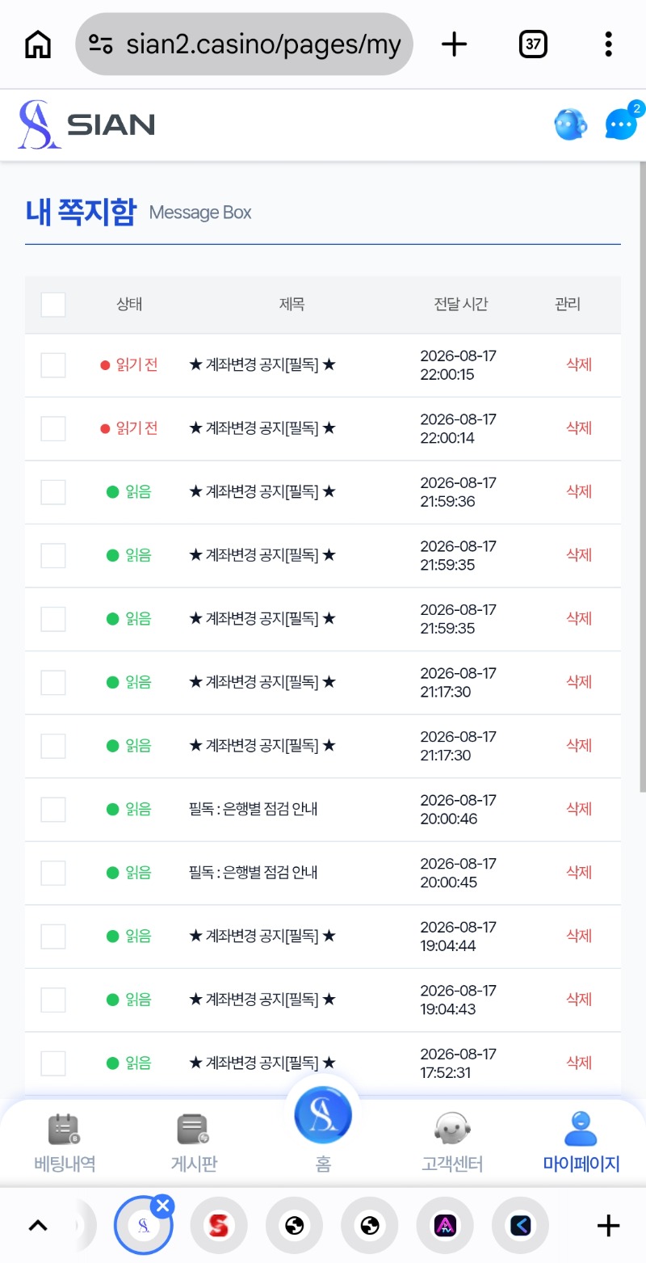Open the blue support robot icon
Image resolution: width=646 pixels, height=1263 pixels.
[570, 124]
